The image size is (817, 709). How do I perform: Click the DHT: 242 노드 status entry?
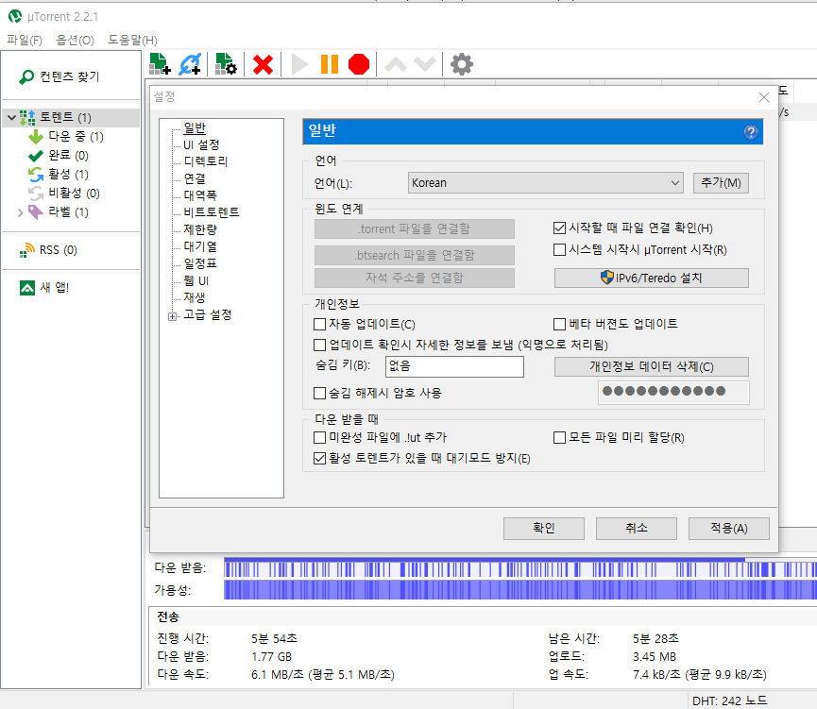click(x=729, y=701)
